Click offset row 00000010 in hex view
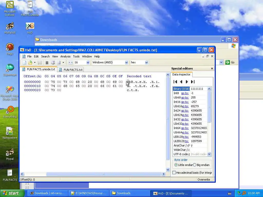Image resolution: width=263 pixels, height=197 pixels. click(32, 86)
